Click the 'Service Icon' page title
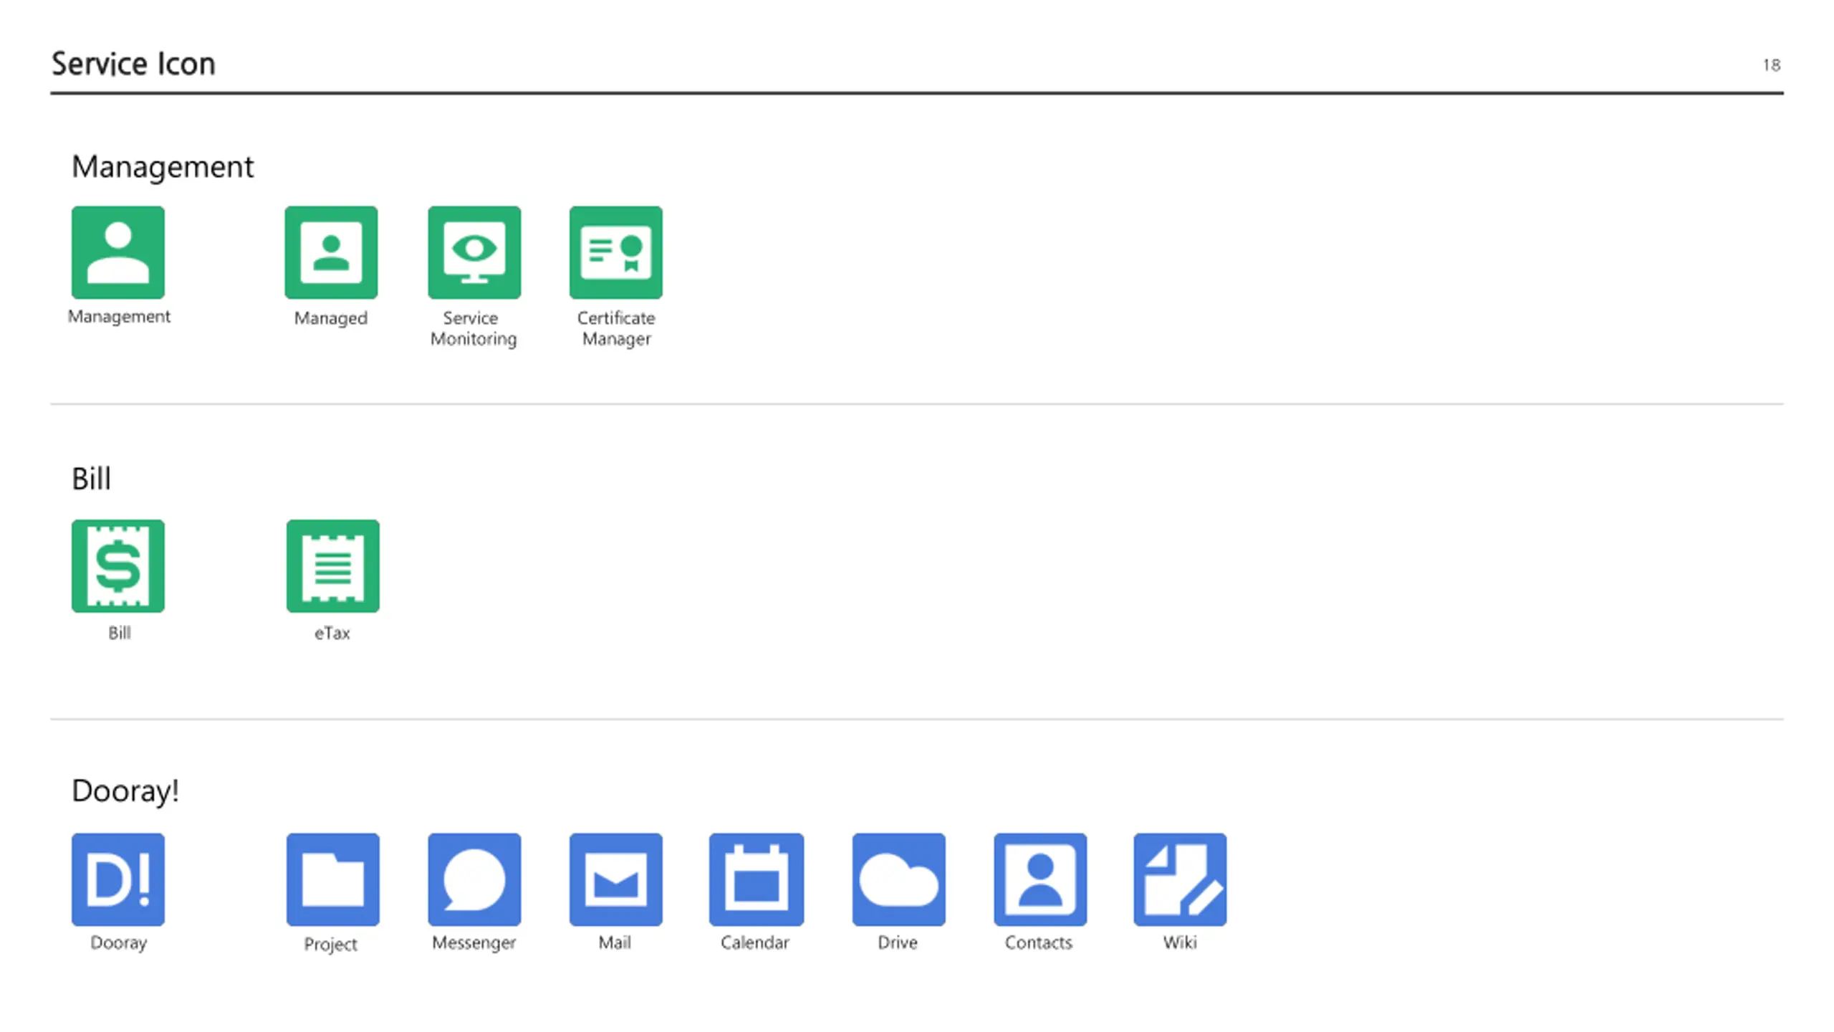The image size is (1834, 1032). pos(133,64)
